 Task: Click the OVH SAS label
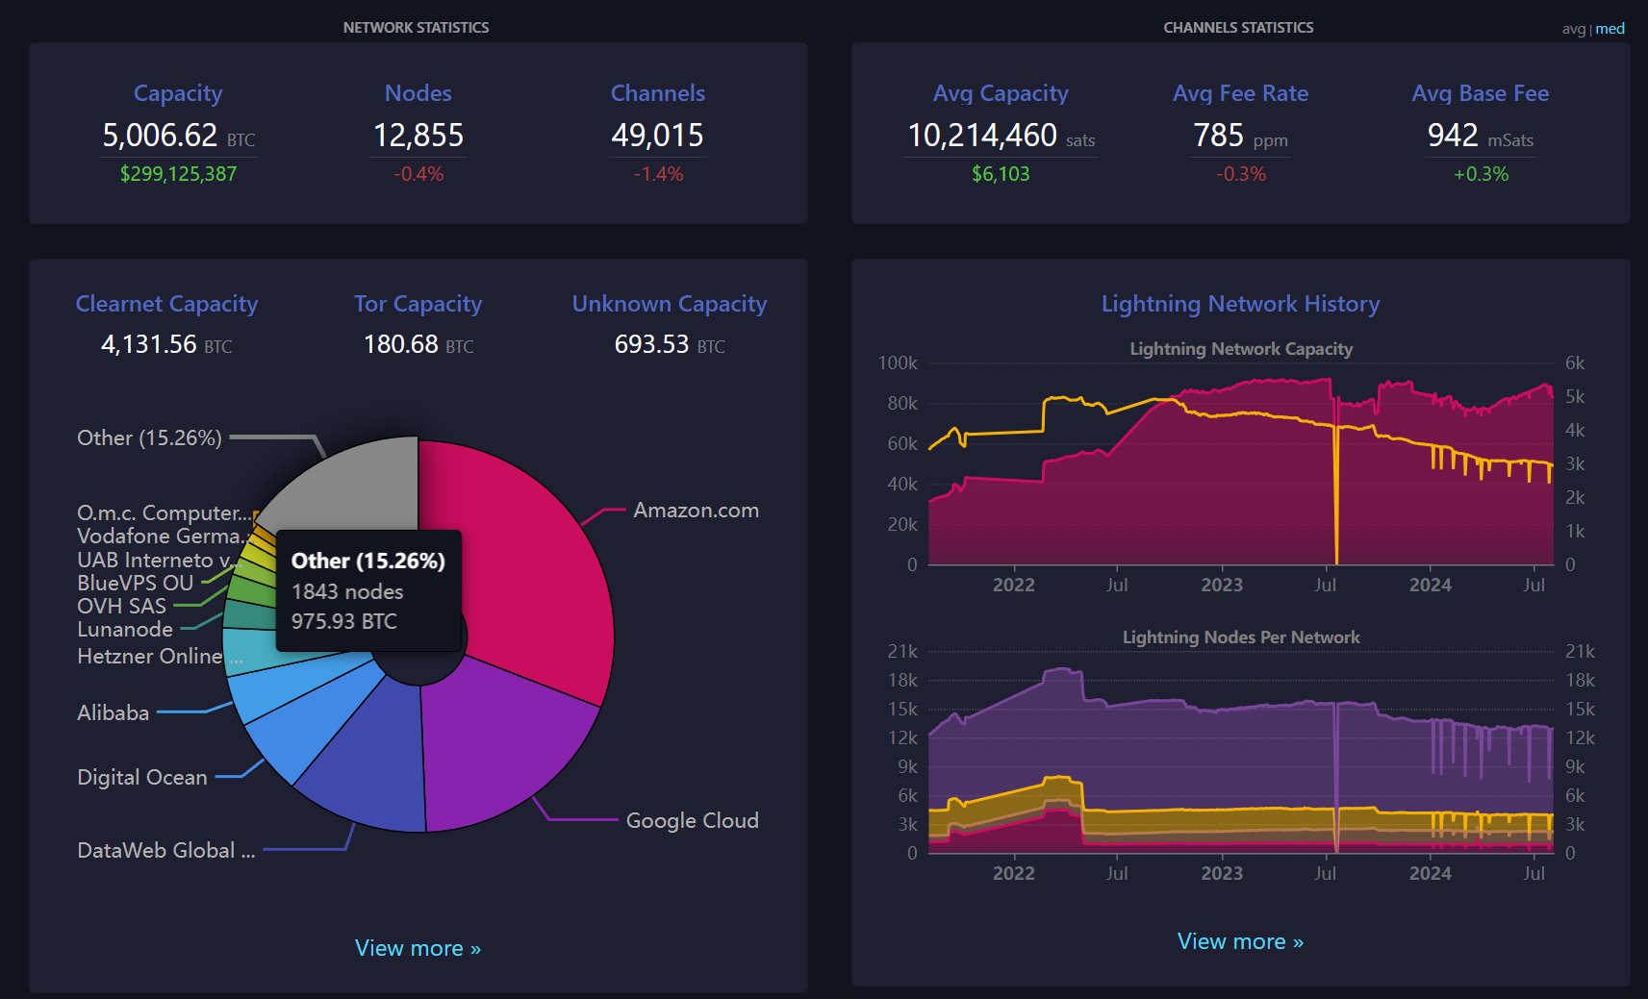[x=121, y=606]
